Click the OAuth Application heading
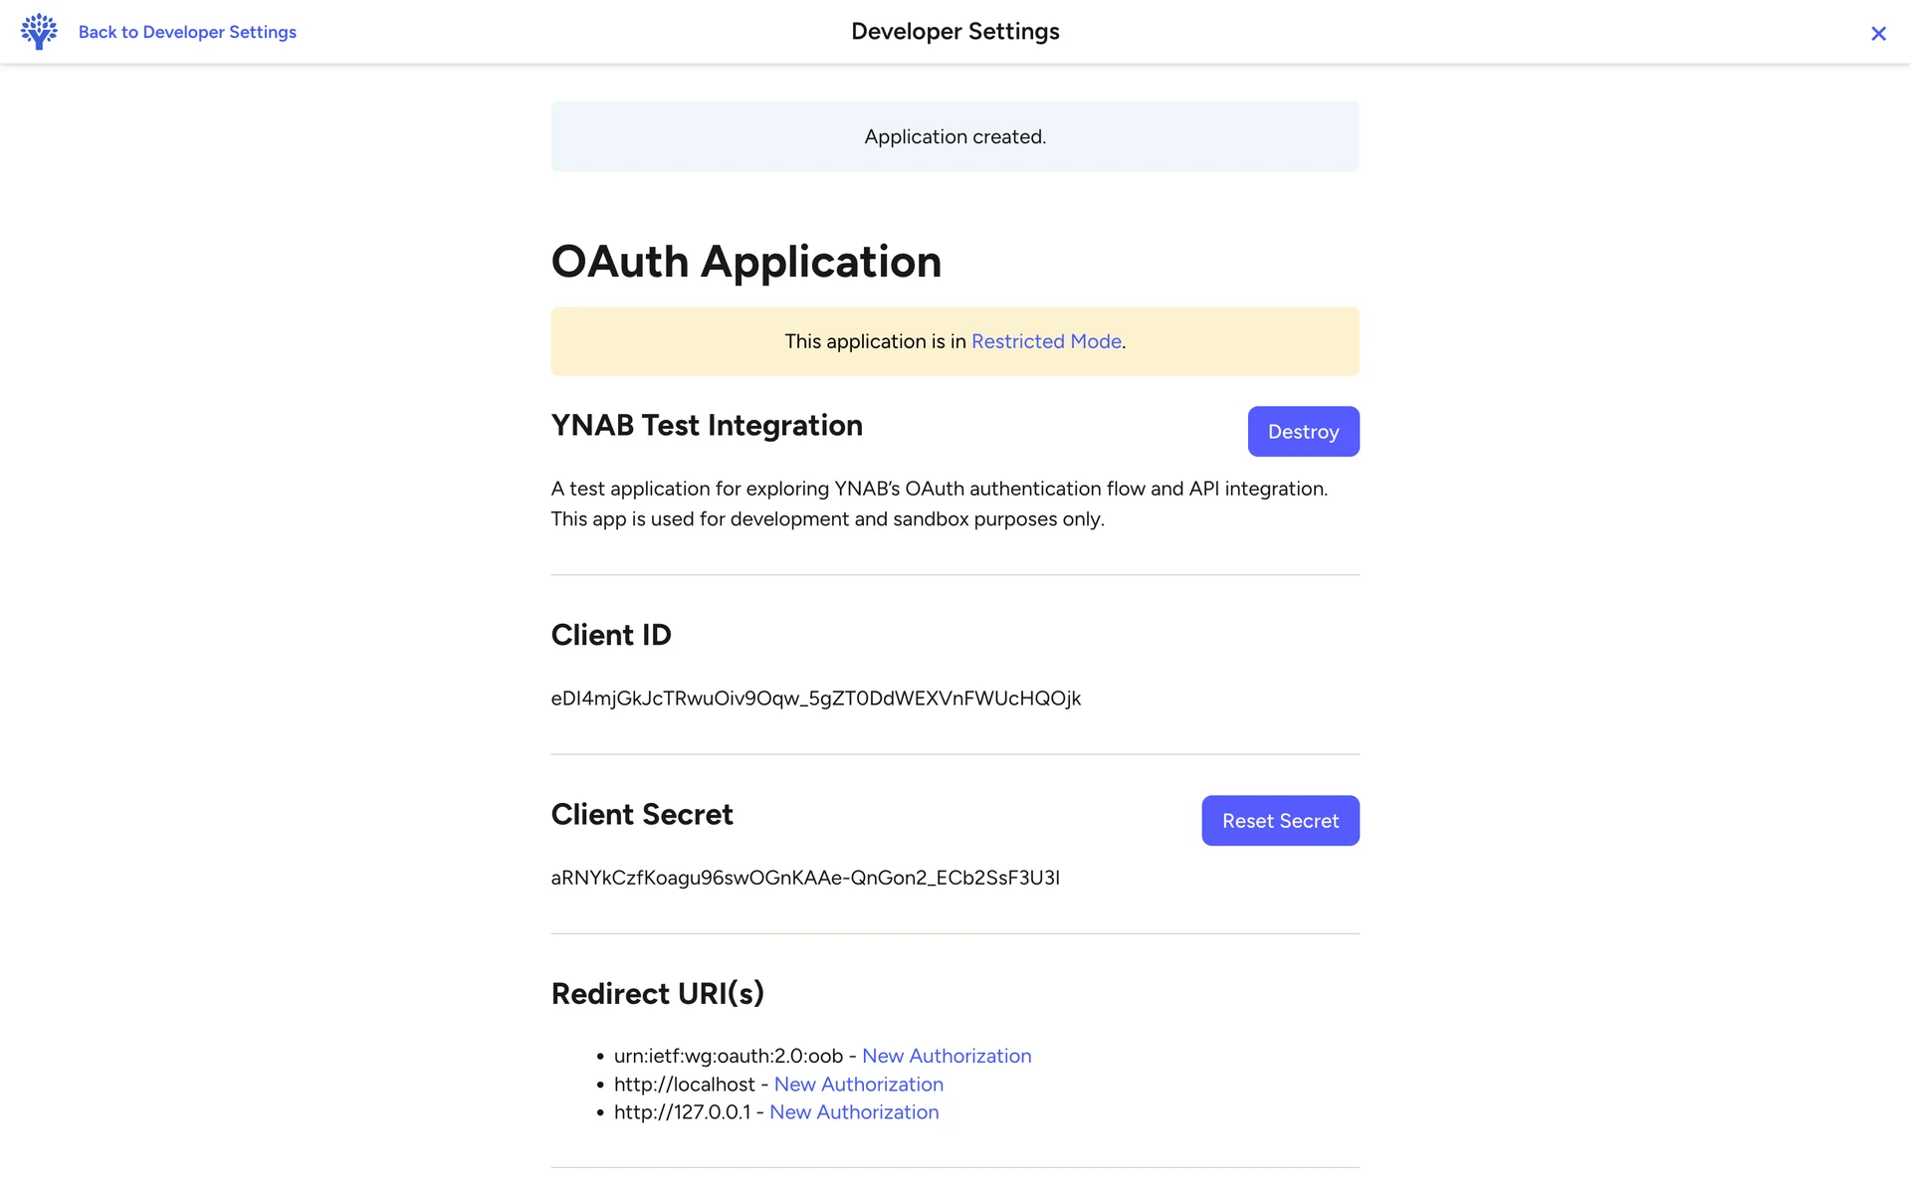This screenshot has height=1194, width=1911. click(745, 262)
